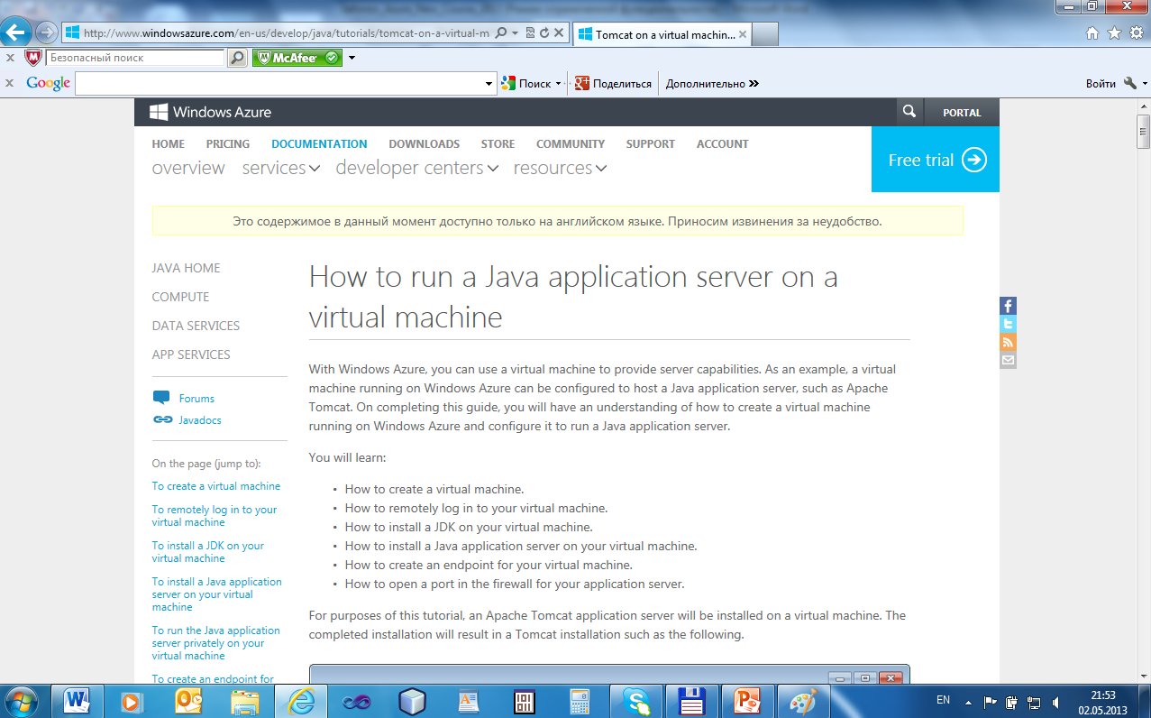Click the RSS feed icon
Viewport: 1151px width, 718px height.
[x=1008, y=342]
